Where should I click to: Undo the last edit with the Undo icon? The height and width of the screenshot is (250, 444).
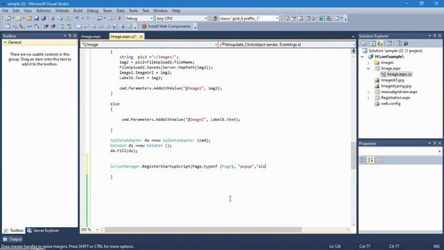77,19
